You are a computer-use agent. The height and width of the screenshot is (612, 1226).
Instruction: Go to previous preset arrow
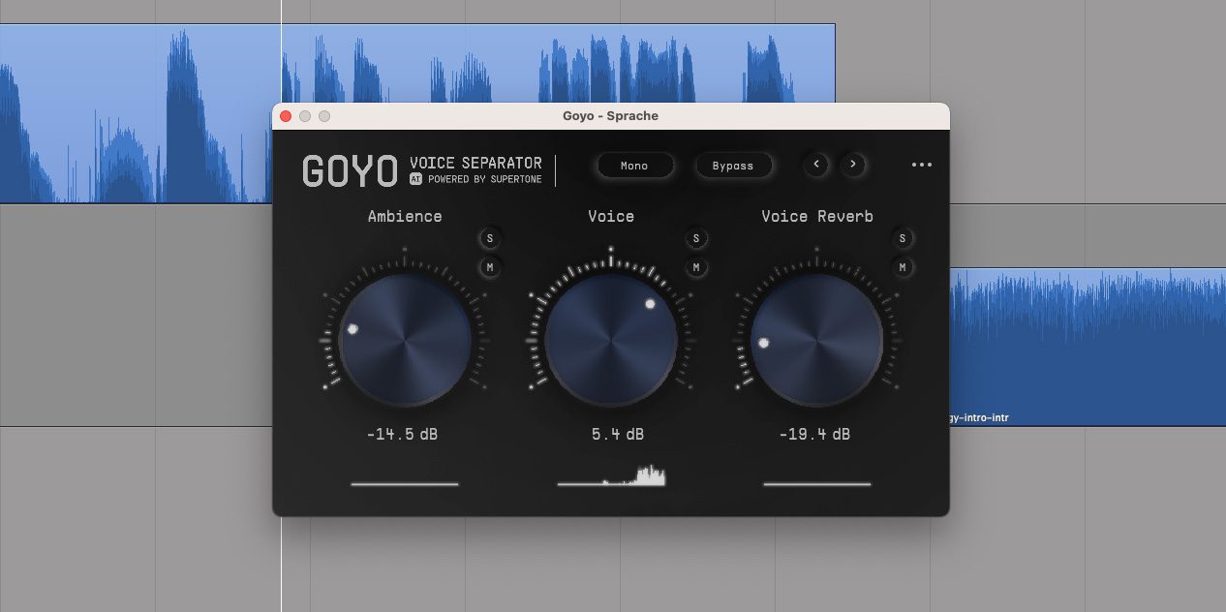tap(816, 165)
